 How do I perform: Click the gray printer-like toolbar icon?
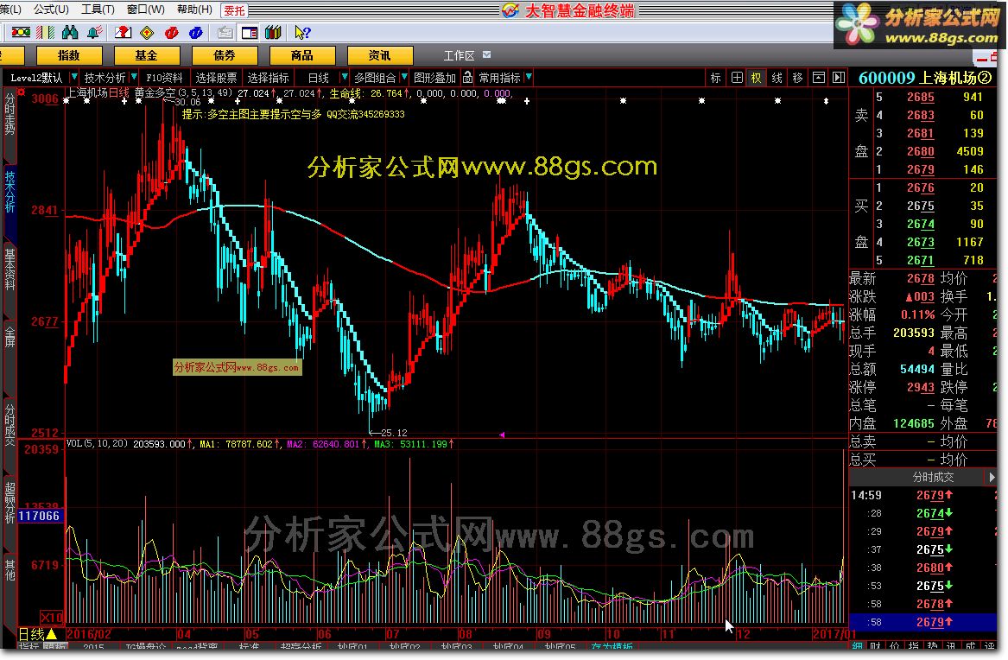(225, 32)
